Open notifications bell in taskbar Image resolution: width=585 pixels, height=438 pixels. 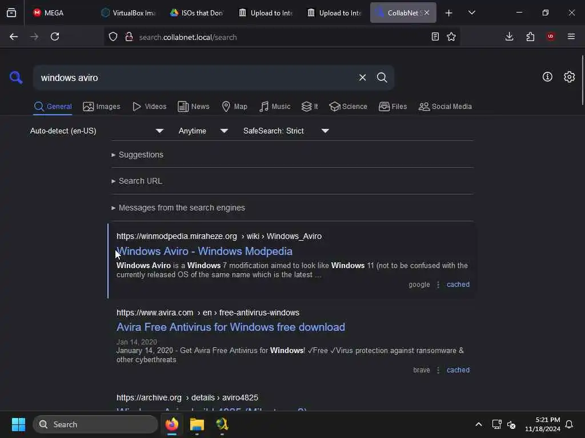click(569, 424)
